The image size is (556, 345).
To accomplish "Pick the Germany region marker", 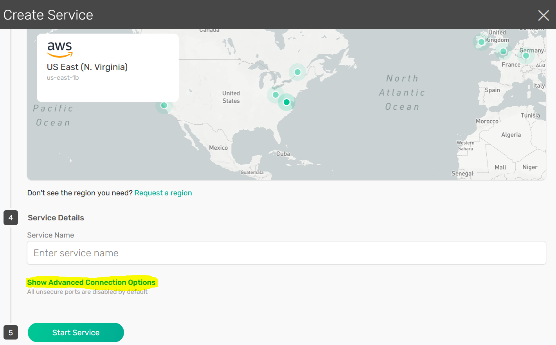I will pyautogui.click(x=526, y=56).
